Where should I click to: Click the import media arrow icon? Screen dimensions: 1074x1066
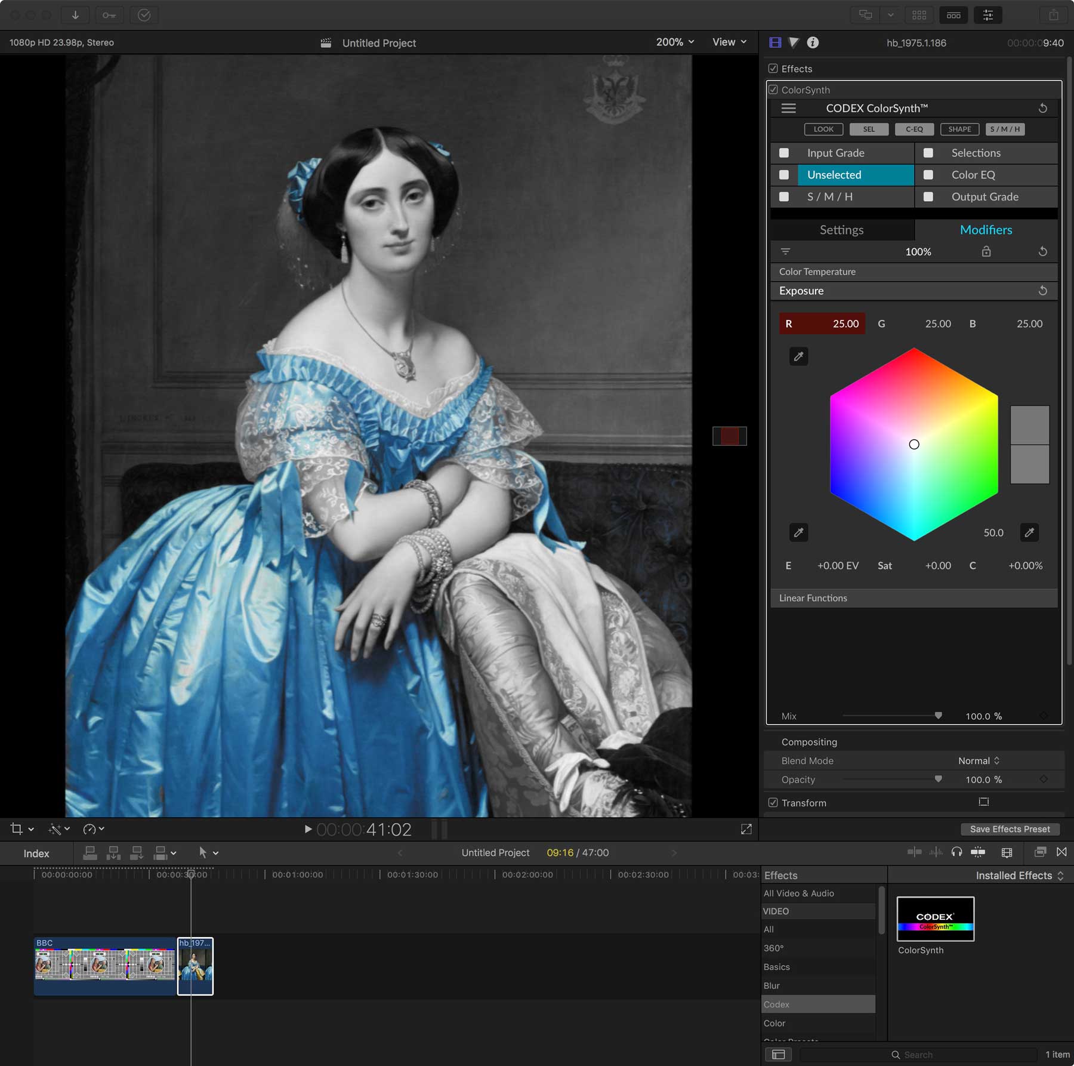click(75, 15)
